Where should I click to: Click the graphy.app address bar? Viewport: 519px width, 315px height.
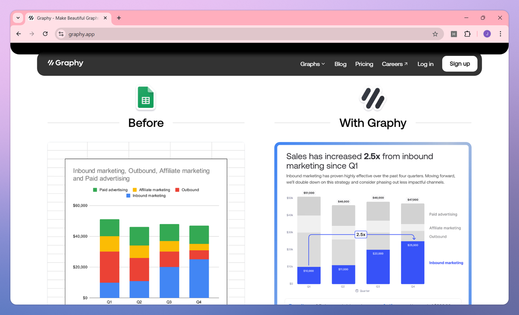point(249,34)
